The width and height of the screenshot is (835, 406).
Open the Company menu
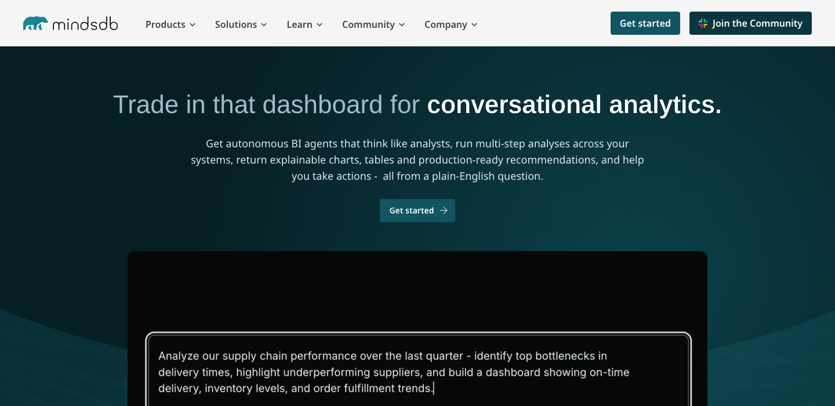click(451, 24)
